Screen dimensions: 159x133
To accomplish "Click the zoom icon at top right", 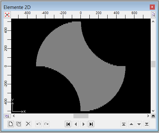I will coord(153,14).
